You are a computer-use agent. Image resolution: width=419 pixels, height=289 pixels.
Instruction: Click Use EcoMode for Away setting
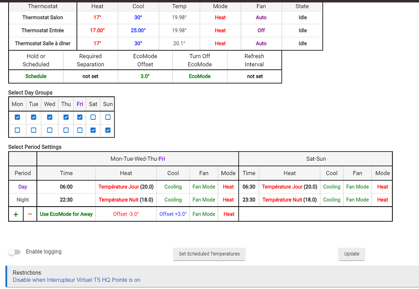pos(66,214)
